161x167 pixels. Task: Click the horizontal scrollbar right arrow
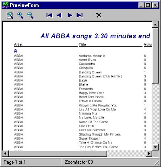149,153
